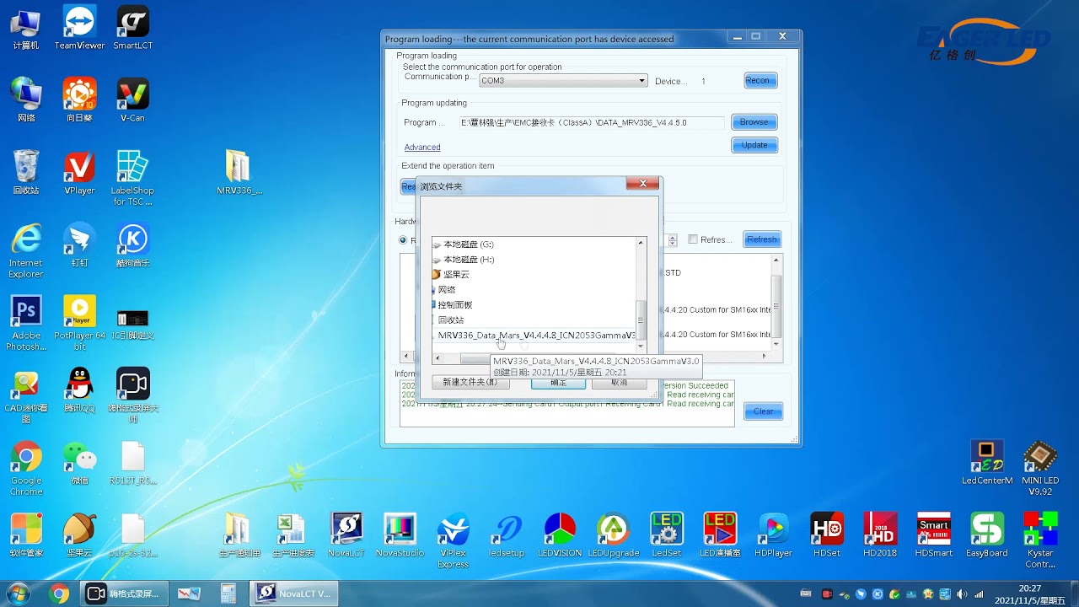Click the Recon button
Viewport: 1079px width, 607px height.
click(x=760, y=81)
